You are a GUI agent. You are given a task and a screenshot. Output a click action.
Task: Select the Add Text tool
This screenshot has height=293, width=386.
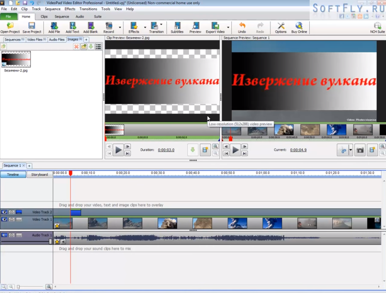click(72, 27)
